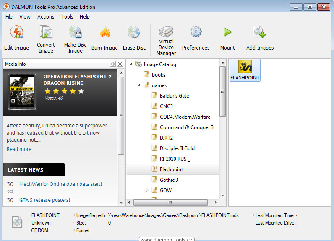
Task: Click the Last Mounted Time label
Action: (x=275, y=215)
